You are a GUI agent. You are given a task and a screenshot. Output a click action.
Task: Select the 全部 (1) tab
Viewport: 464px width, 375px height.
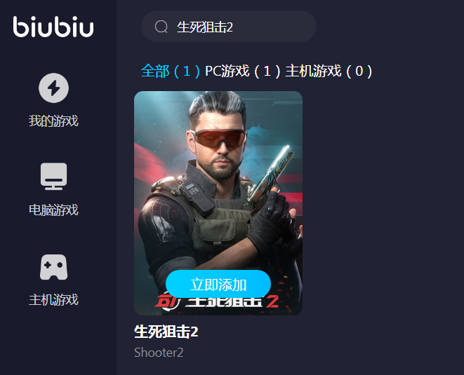[171, 71]
